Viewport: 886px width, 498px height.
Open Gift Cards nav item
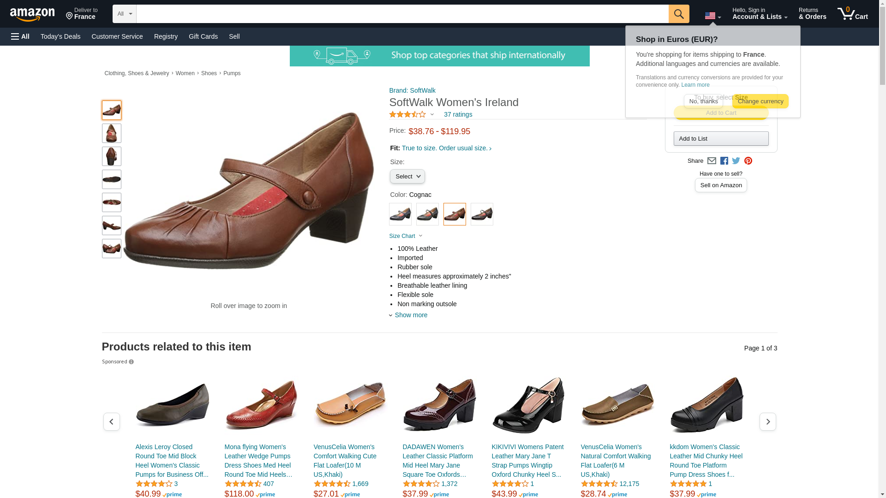[203, 36]
